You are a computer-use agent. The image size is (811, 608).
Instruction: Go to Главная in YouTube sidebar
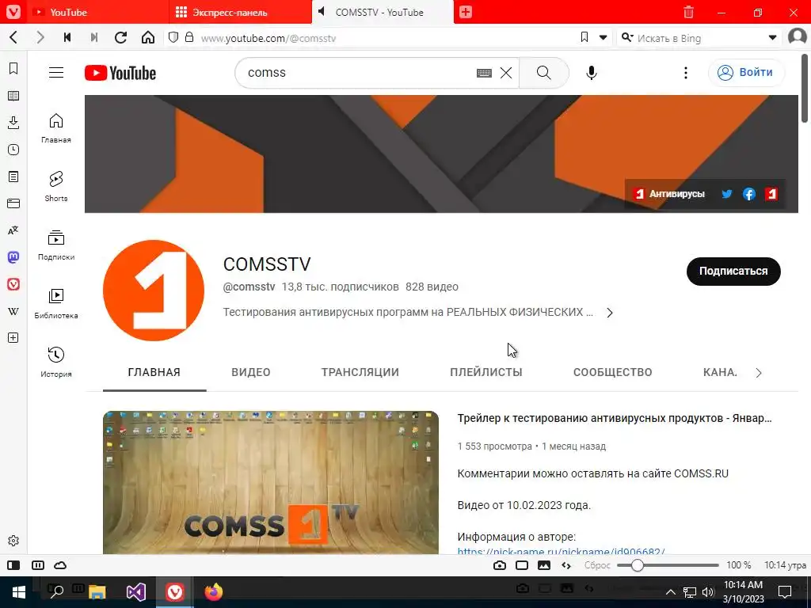coord(56,128)
